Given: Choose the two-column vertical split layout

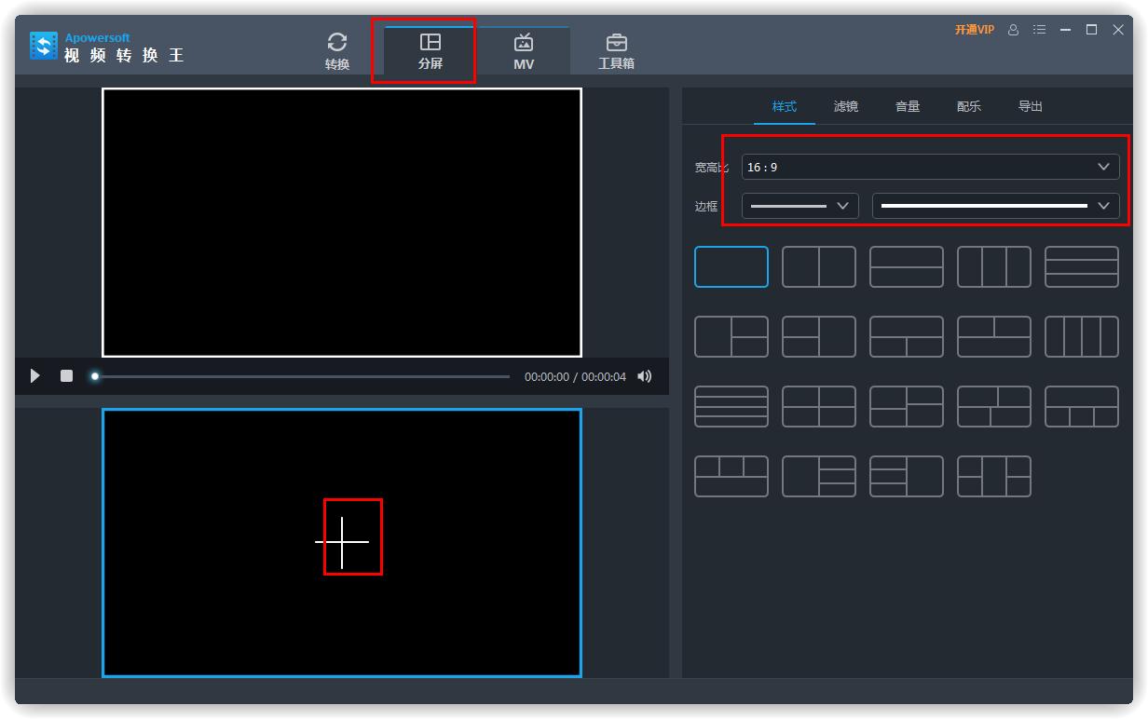Looking at the screenshot, I should (818, 267).
